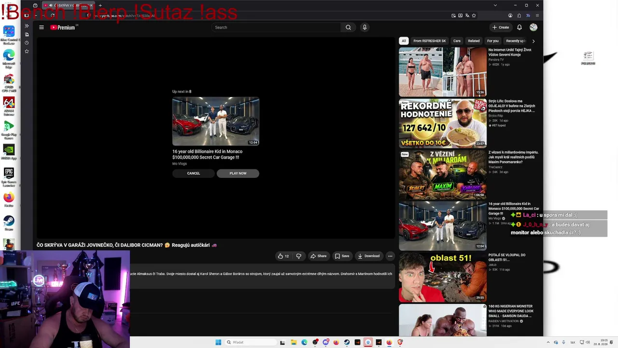Open Microsoft Edge desktop shortcut
This screenshot has width=618, height=348.
click(x=9, y=58)
